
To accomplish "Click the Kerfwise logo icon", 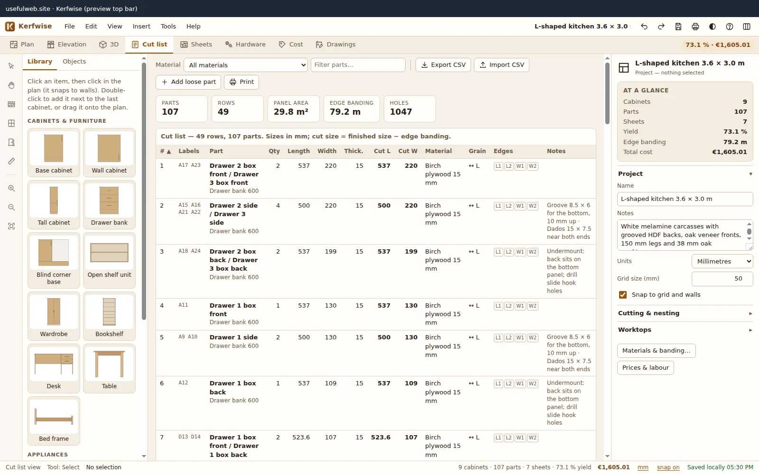I will [10, 27].
